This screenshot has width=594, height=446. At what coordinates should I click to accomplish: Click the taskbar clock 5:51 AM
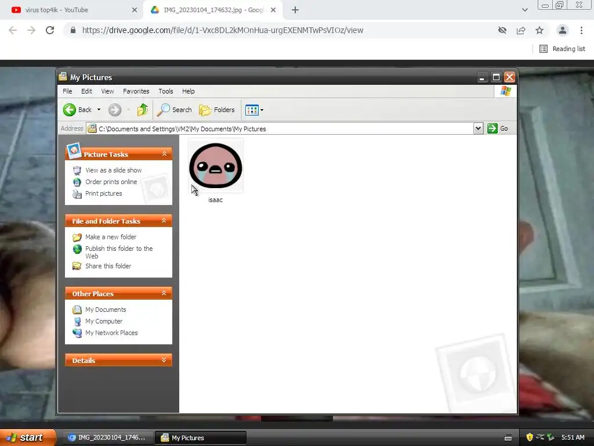573,437
